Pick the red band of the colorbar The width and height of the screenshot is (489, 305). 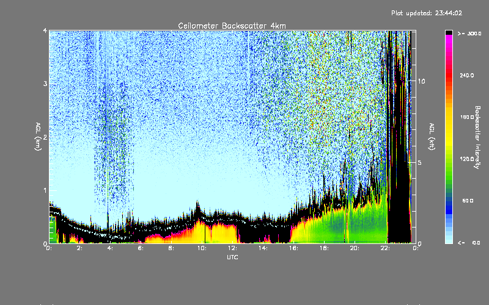(449, 74)
